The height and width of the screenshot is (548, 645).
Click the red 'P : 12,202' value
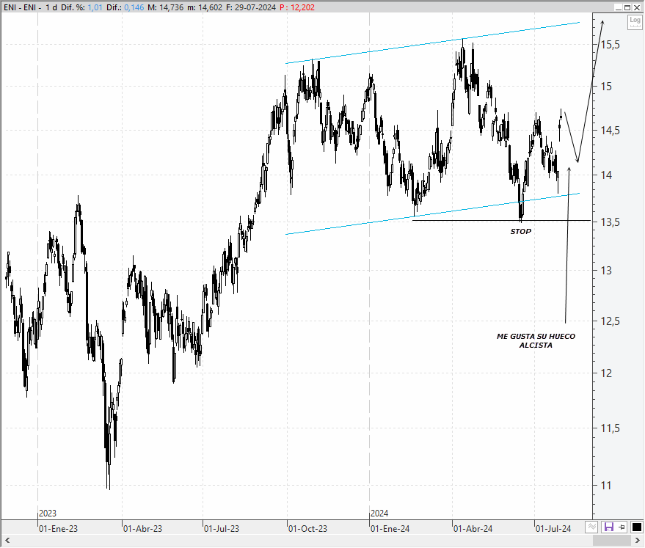[x=297, y=7]
